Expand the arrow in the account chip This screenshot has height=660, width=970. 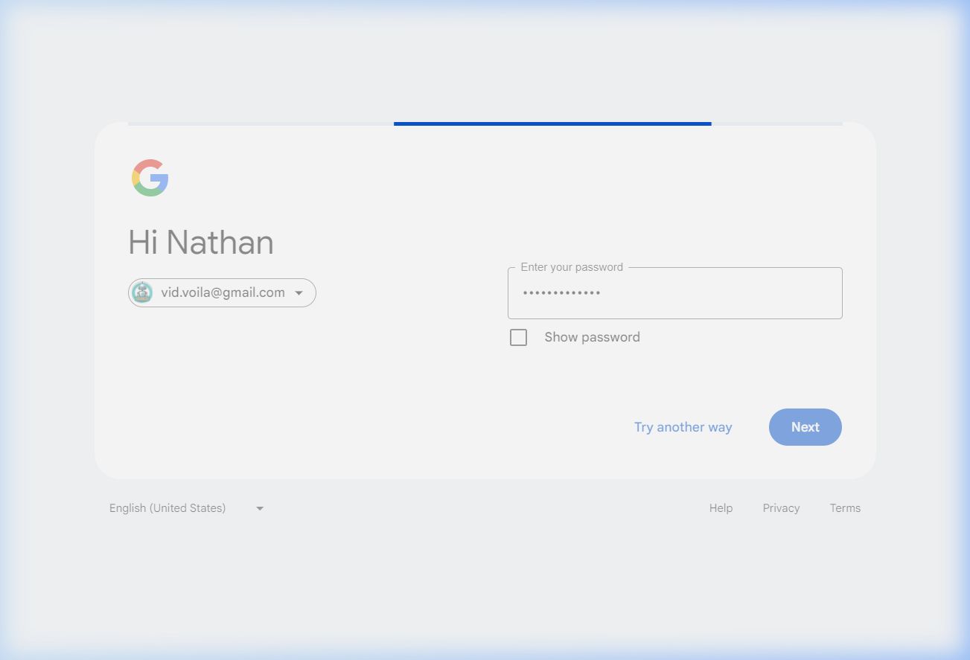[x=299, y=293]
